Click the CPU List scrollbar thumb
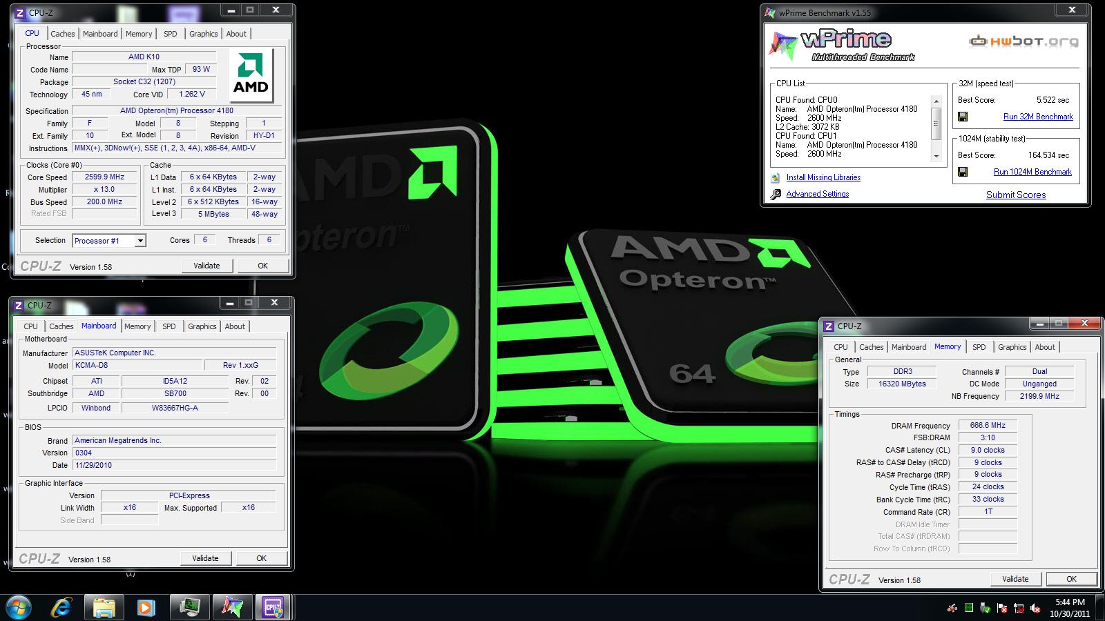 [x=936, y=124]
